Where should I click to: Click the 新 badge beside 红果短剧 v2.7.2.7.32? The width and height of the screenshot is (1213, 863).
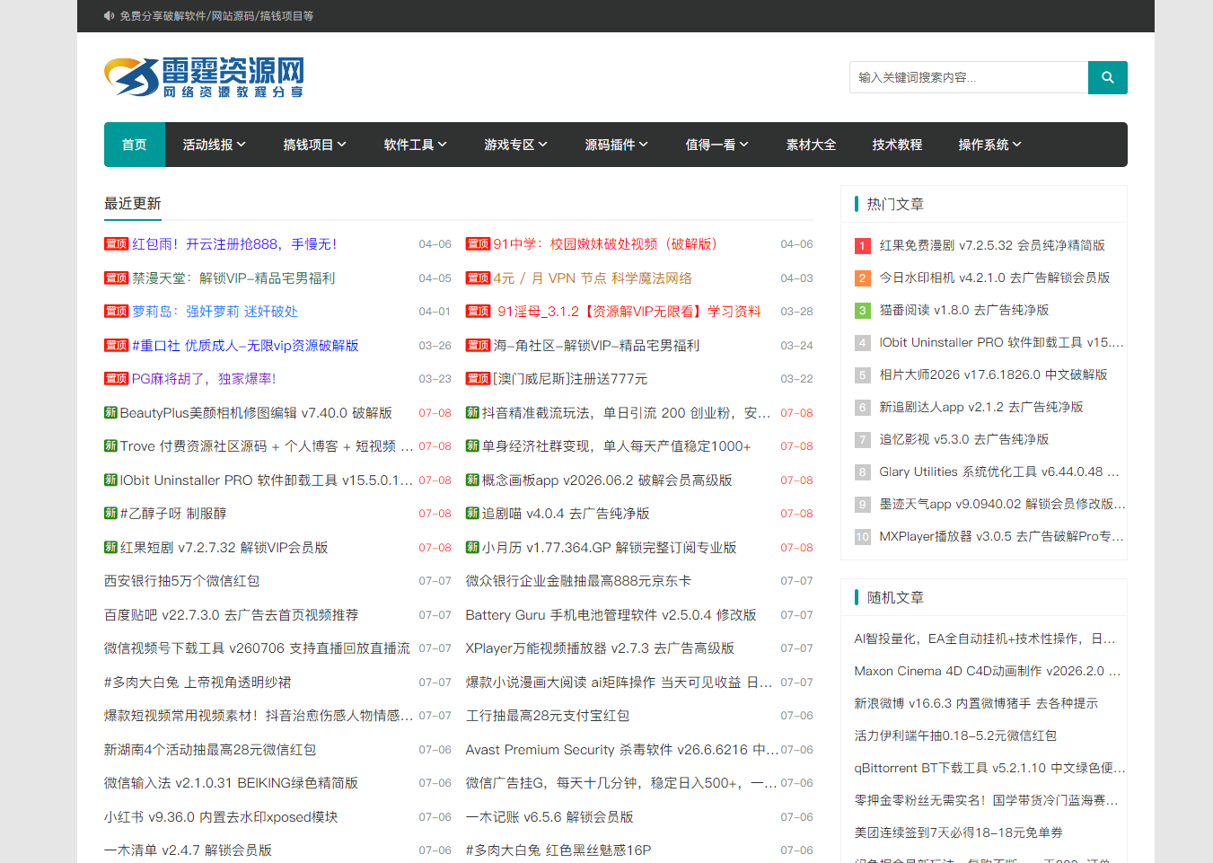(x=111, y=548)
